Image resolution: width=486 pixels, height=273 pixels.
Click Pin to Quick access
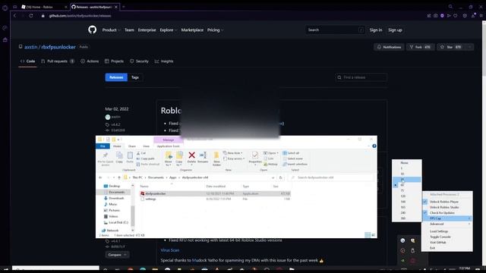[106, 158]
